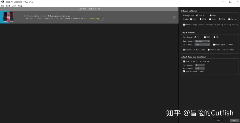Toggle Save to Input File Location
The width and height of the screenshot is (240, 123).
[184, 62]
